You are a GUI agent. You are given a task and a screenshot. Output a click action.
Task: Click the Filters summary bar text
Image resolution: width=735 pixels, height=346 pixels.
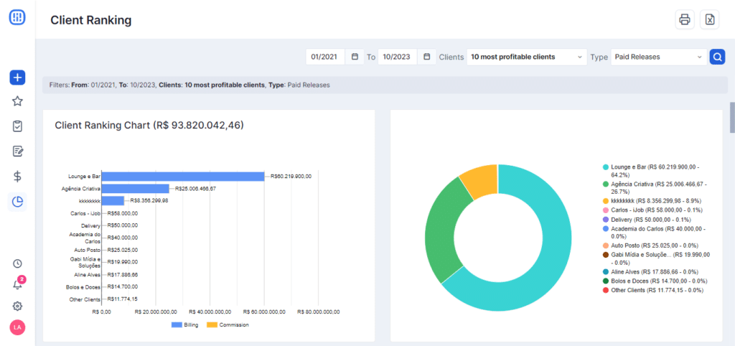point(189,85)
